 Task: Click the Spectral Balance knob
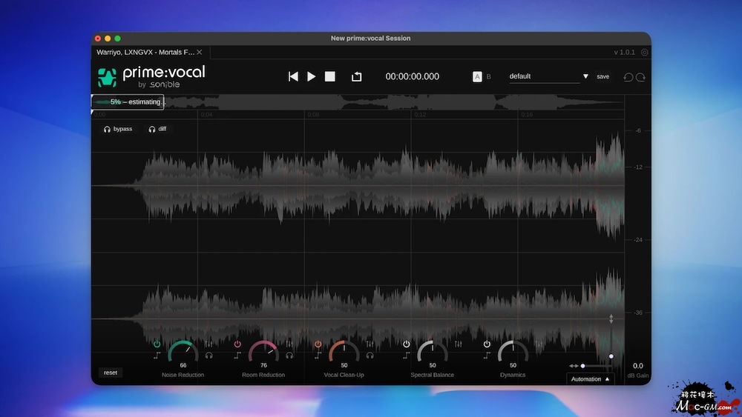point(433,351)
